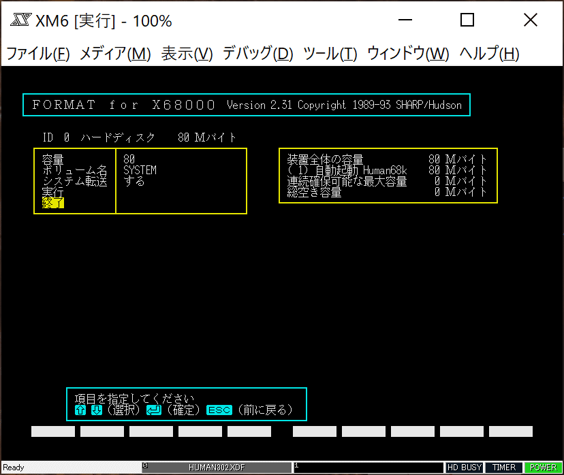Click the (選択) label

123,410
